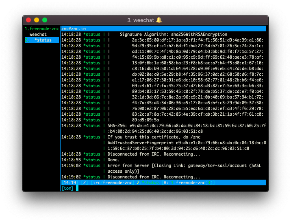Click 2:*status in the status bar

(148, 182)
